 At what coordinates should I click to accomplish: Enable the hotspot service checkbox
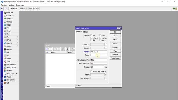tap(92, 38)
